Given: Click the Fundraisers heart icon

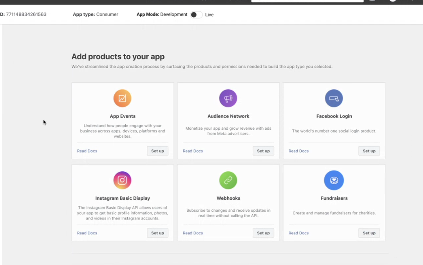Looking at the screenshot, I should [334, 180].
